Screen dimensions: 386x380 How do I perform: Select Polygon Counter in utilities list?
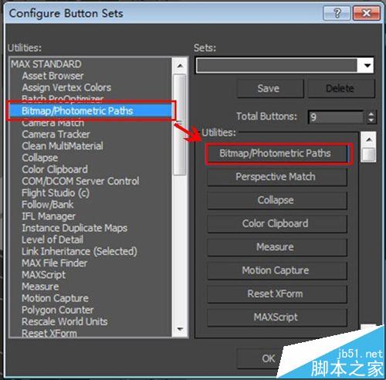tap(58, 310)
